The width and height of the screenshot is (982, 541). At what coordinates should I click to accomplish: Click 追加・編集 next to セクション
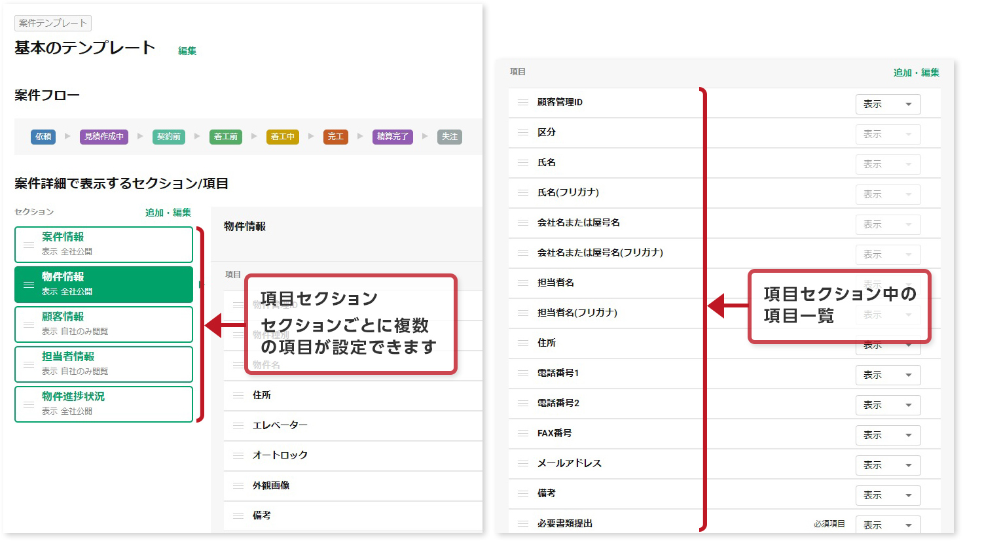[168, 212]
